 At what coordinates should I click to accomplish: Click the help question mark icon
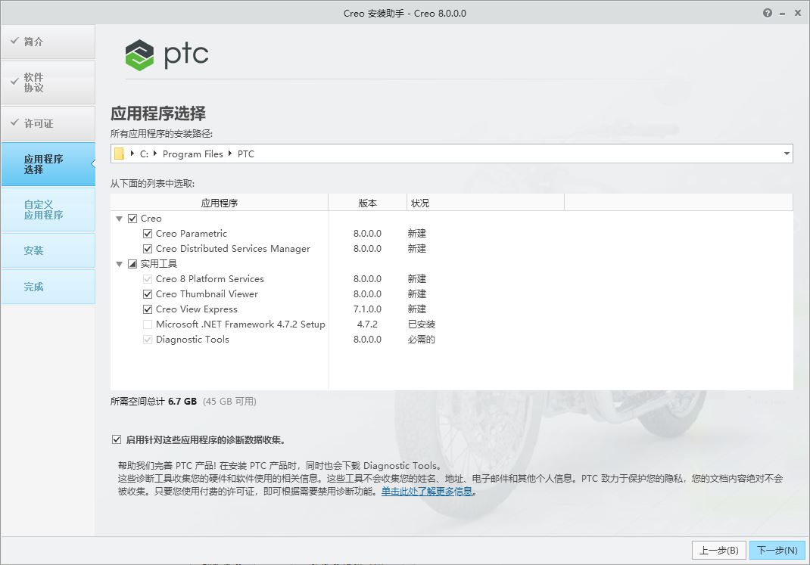767,14
